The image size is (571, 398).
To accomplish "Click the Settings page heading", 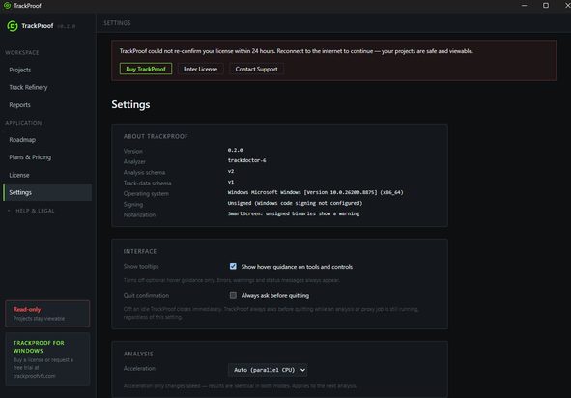I will pos(130,104).
